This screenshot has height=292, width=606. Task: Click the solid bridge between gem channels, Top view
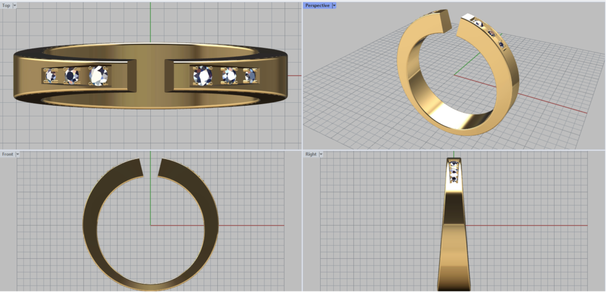coord(151,76)
